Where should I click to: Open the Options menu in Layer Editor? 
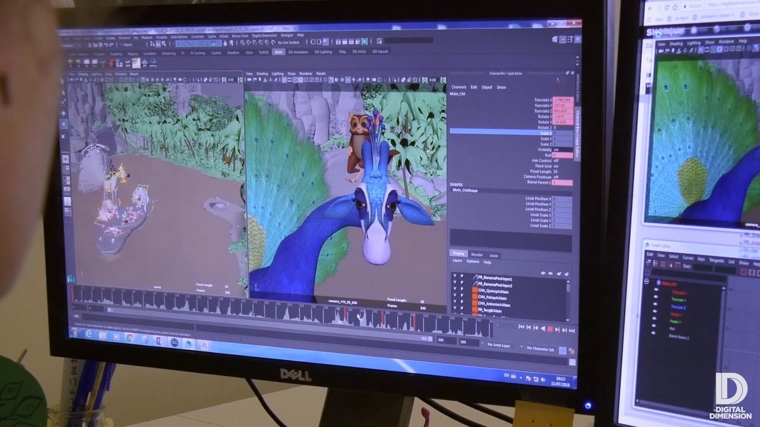click(x=473, y=262)
